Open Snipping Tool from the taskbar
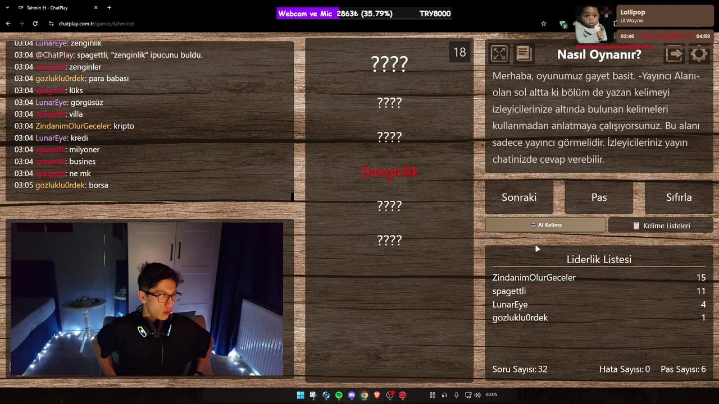The image size is (719, 404). click(x=313, y=395)
